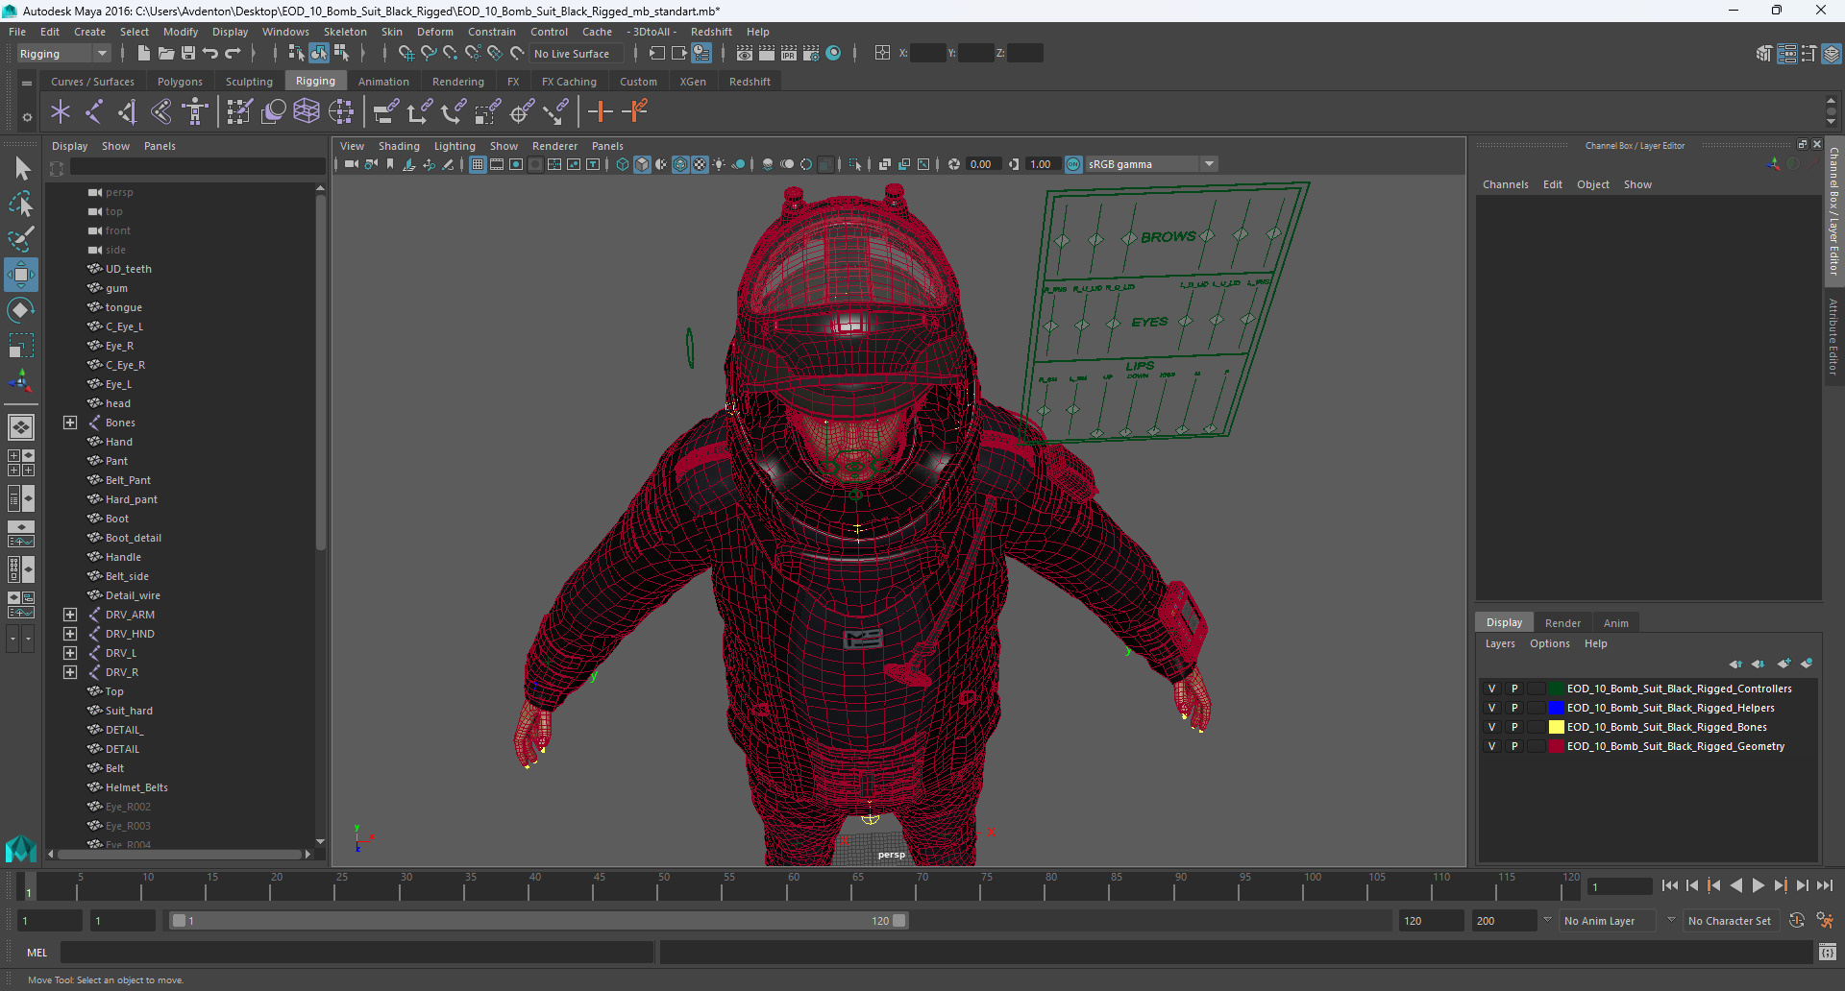Activate the IK Handle tool on the shelf

[128, 112]
